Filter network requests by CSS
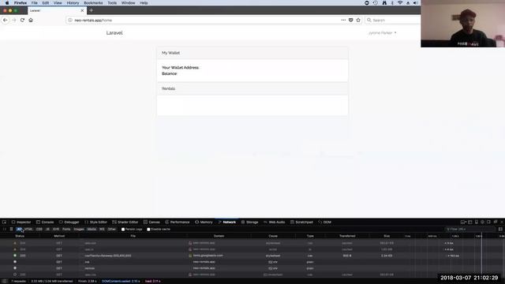 39,230
